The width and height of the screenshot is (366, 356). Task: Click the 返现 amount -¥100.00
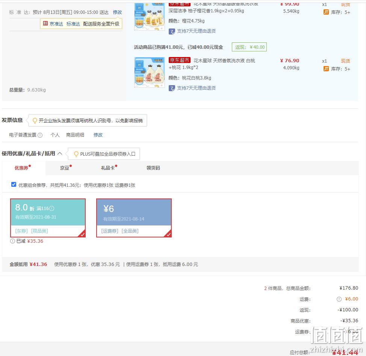pyautogui.click(x=348, y=310)
